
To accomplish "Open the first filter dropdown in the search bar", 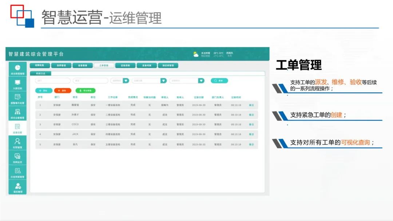I will 125,80.
